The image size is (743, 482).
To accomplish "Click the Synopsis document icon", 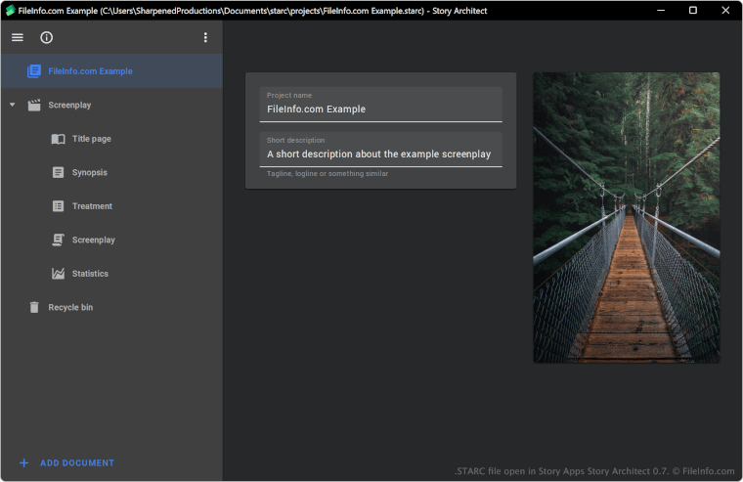I will (59, 173).
